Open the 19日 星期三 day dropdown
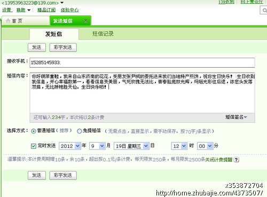Image resolution: width=267 pixels, height=197 pixels. (131, 146)
